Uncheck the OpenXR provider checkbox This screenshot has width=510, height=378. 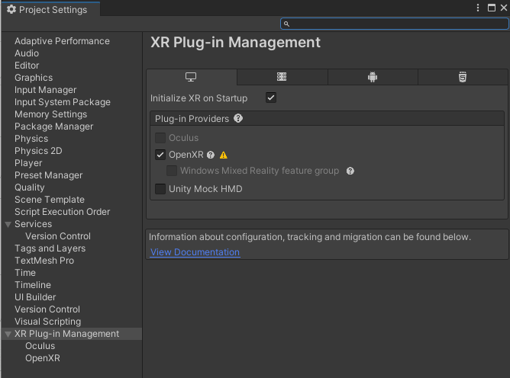coord(160,155)
